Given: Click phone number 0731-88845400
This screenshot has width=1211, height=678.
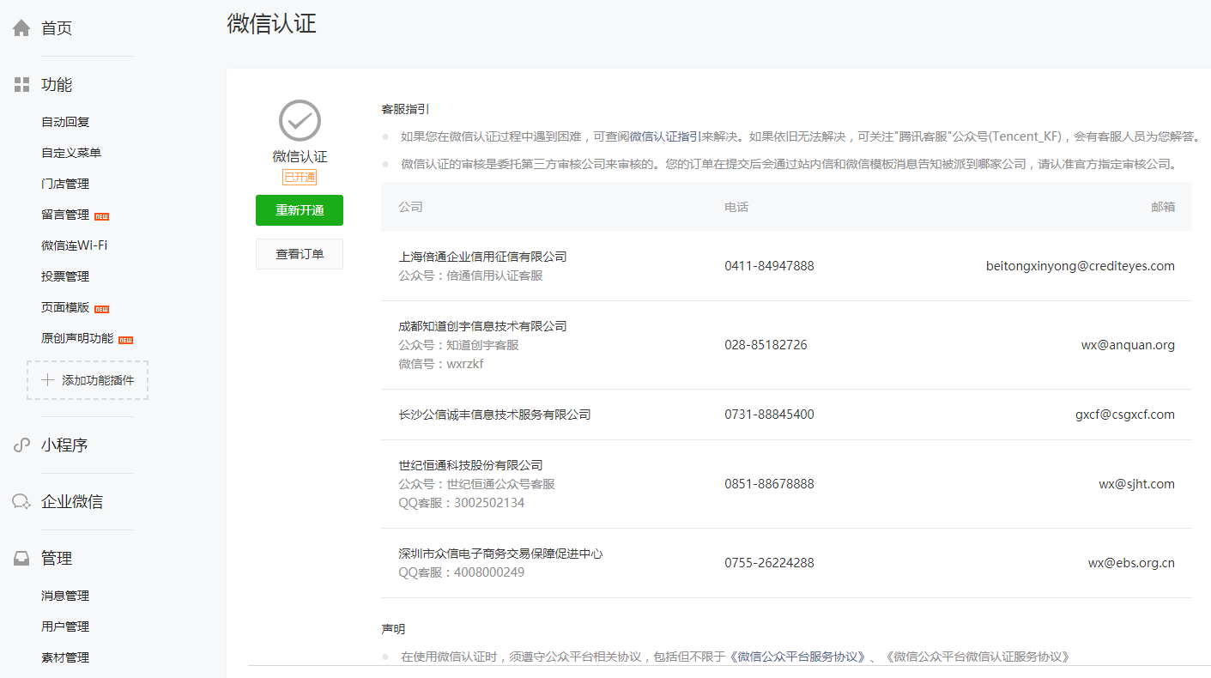Looking at the screenshot, I should (x=769, y=415).
